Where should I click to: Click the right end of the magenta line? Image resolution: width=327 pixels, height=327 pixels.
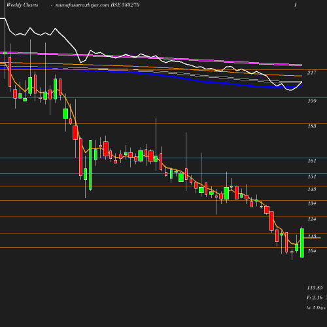point(301,65)
